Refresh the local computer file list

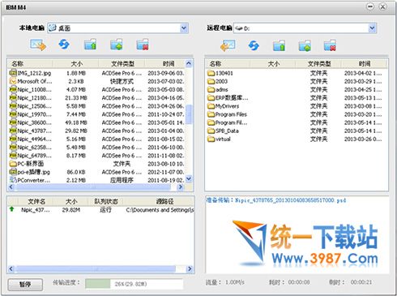pos(64,45)
